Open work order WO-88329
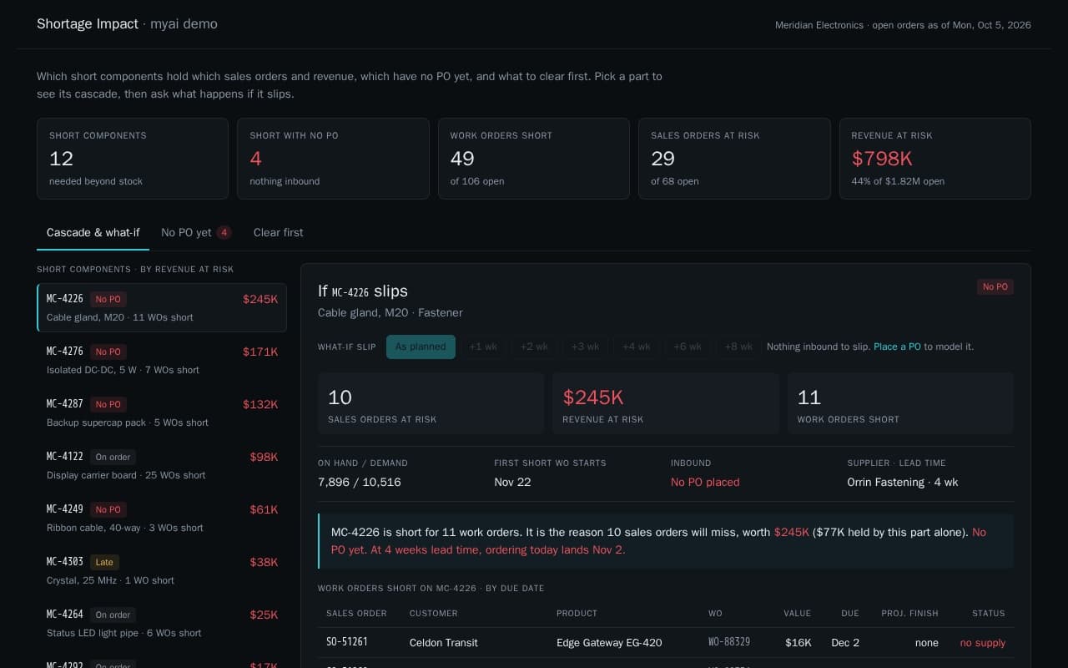This screenshot has width=1068, height=668. click(x=729, y=643)
